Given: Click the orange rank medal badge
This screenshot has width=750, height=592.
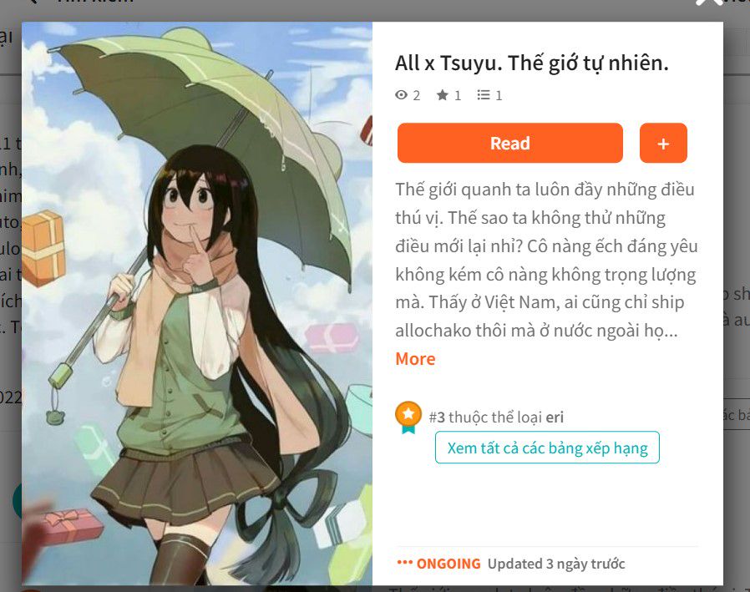Looking at the screenshot, I should (408, 417).
